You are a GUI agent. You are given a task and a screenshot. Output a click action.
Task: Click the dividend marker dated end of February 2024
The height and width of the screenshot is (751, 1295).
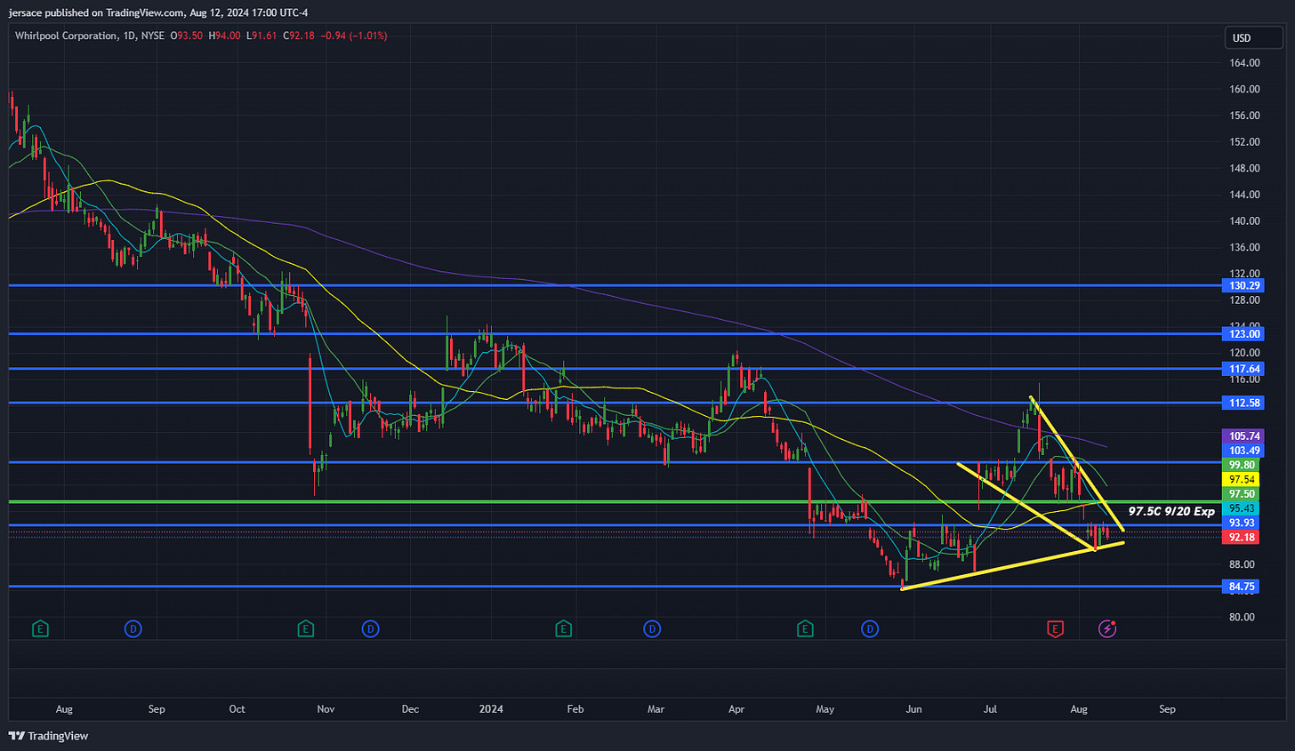click(x=652, y=628)
